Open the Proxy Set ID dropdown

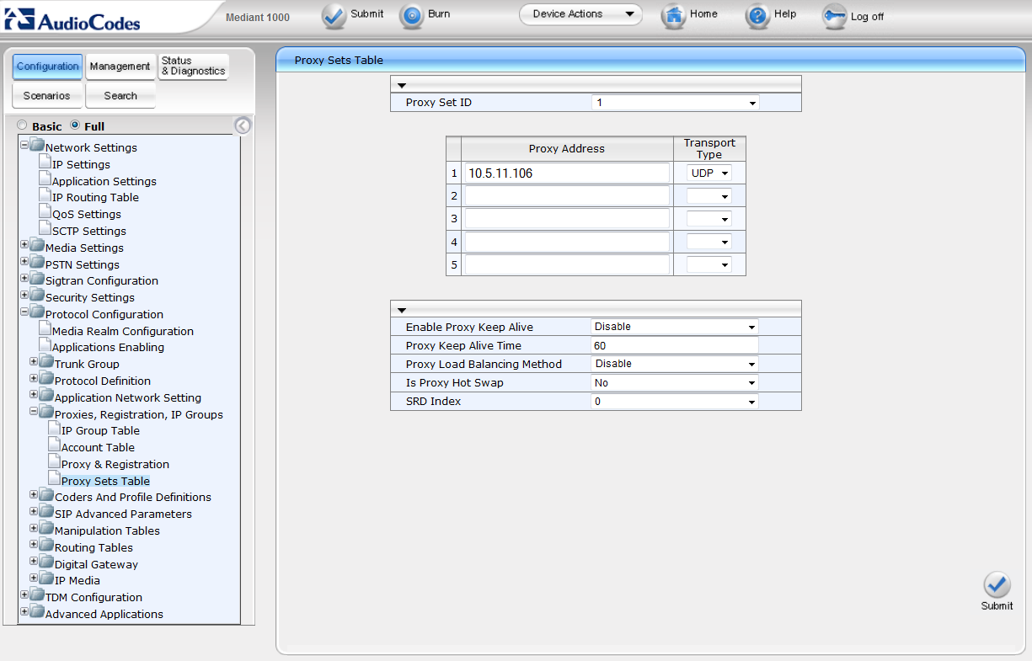click(x=675, y=103)
